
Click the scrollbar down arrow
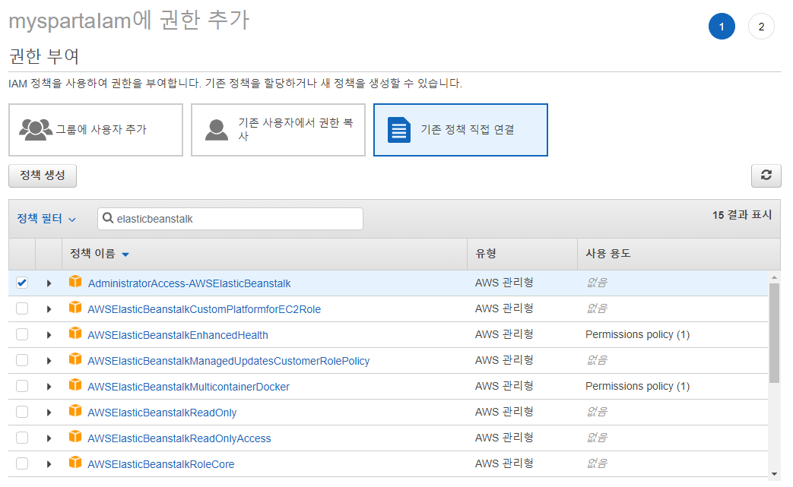point(774,474)
